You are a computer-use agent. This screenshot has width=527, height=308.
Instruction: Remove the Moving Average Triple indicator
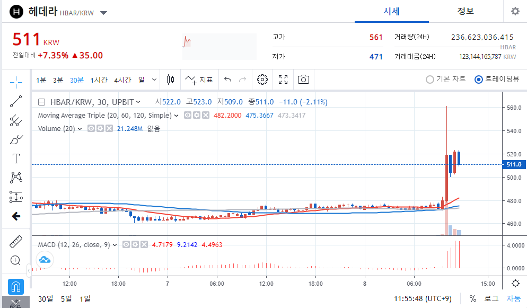[206, 115]
